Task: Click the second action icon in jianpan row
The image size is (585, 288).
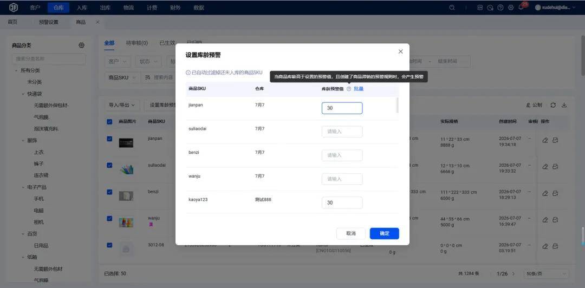Action: (x=555, y=140)
